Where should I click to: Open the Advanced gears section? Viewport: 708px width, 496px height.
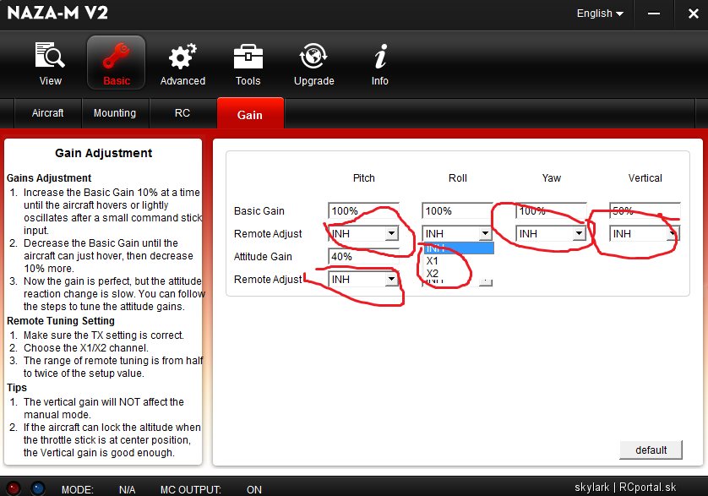tap(182, 56)
